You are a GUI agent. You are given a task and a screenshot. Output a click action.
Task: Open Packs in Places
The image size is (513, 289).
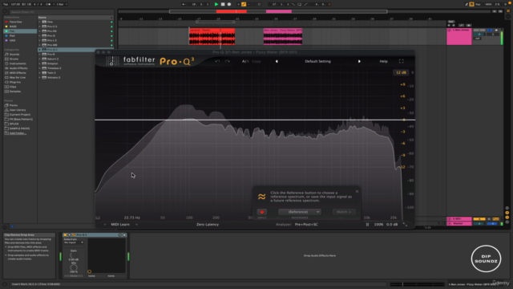click(x=14, y=105)
